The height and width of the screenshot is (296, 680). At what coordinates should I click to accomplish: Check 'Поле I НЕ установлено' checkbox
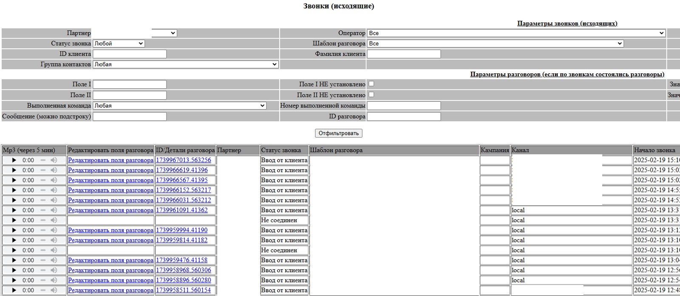pos(371,84)
